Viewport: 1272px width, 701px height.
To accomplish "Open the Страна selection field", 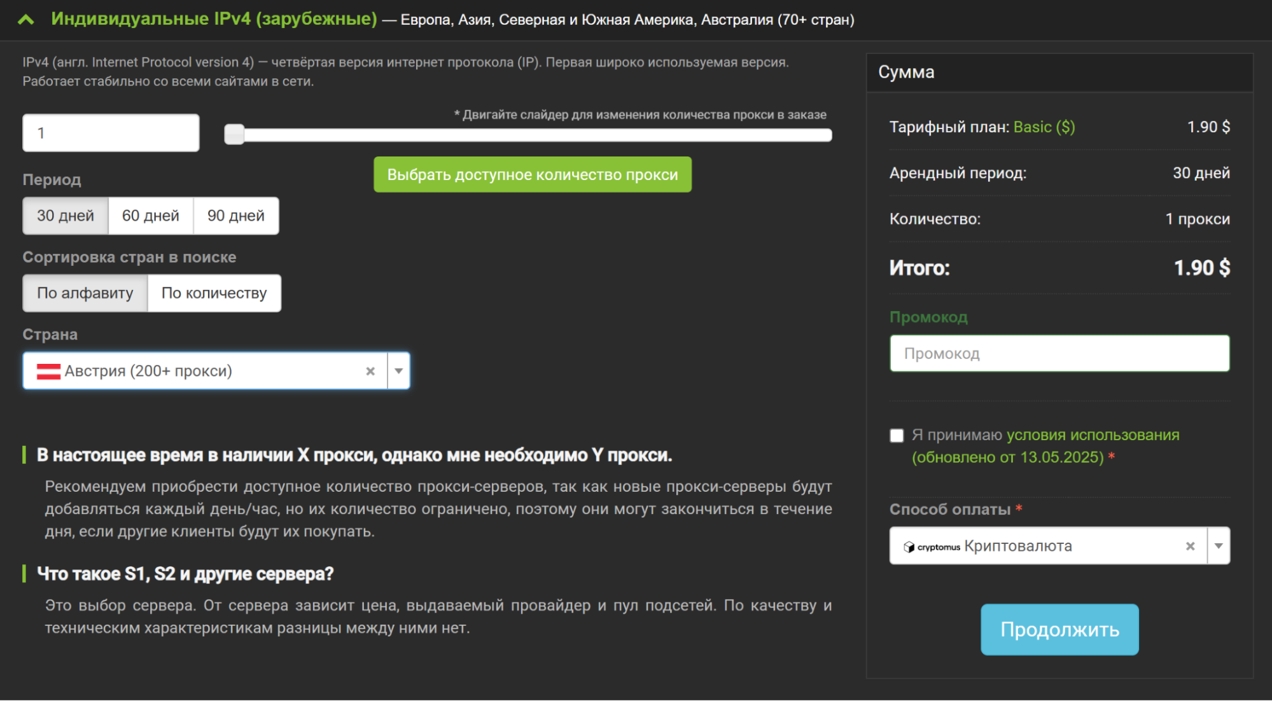I will coord(191,370).
